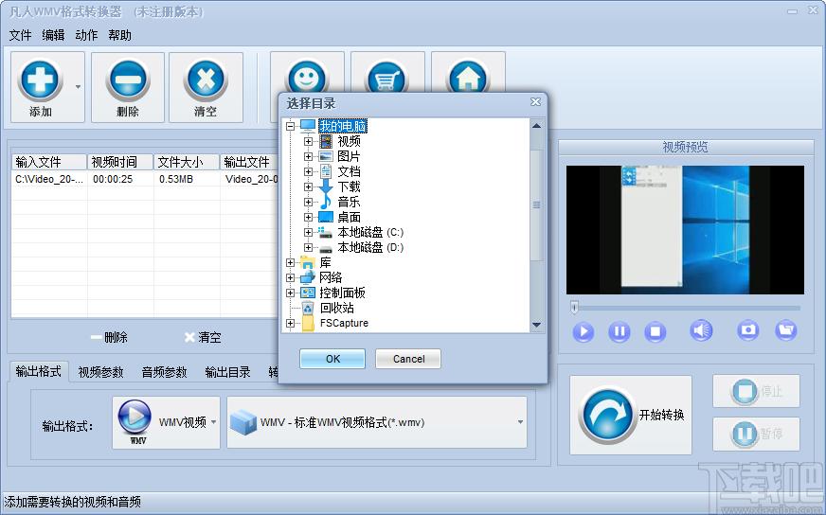
Task: Switch to the 输出格式 tab
Action: [38, 372]
